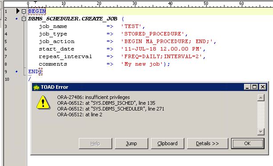Viewport: 273px width, 166px height.
Task: Click the BEGIN keyword on line 1
Action: pyautogui.click(x=37, y=11)
